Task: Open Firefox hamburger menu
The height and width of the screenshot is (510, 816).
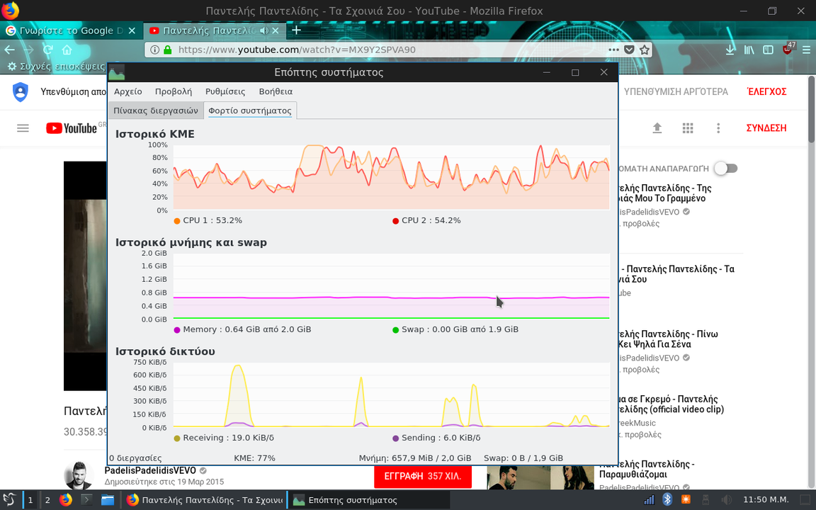Action: (807, 50)
